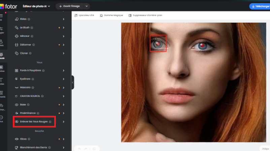Image resolution: width=270 pixels, height=151 pixels.
Task: Expand the Mascara chevron
Action: coord(64,88)
